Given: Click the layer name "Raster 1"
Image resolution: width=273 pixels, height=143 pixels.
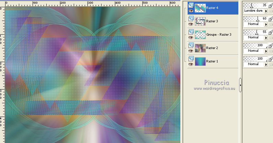Looking at the screenshot, I should (212, 61).
